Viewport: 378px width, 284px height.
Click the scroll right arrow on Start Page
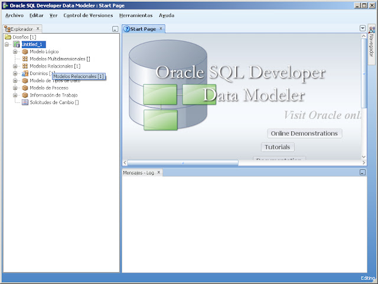pyautogui.click(x=364, y=163)
